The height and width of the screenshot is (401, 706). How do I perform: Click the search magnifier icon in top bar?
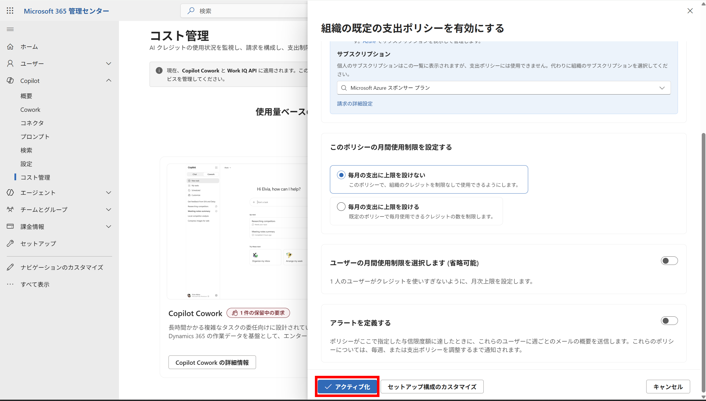191,11
